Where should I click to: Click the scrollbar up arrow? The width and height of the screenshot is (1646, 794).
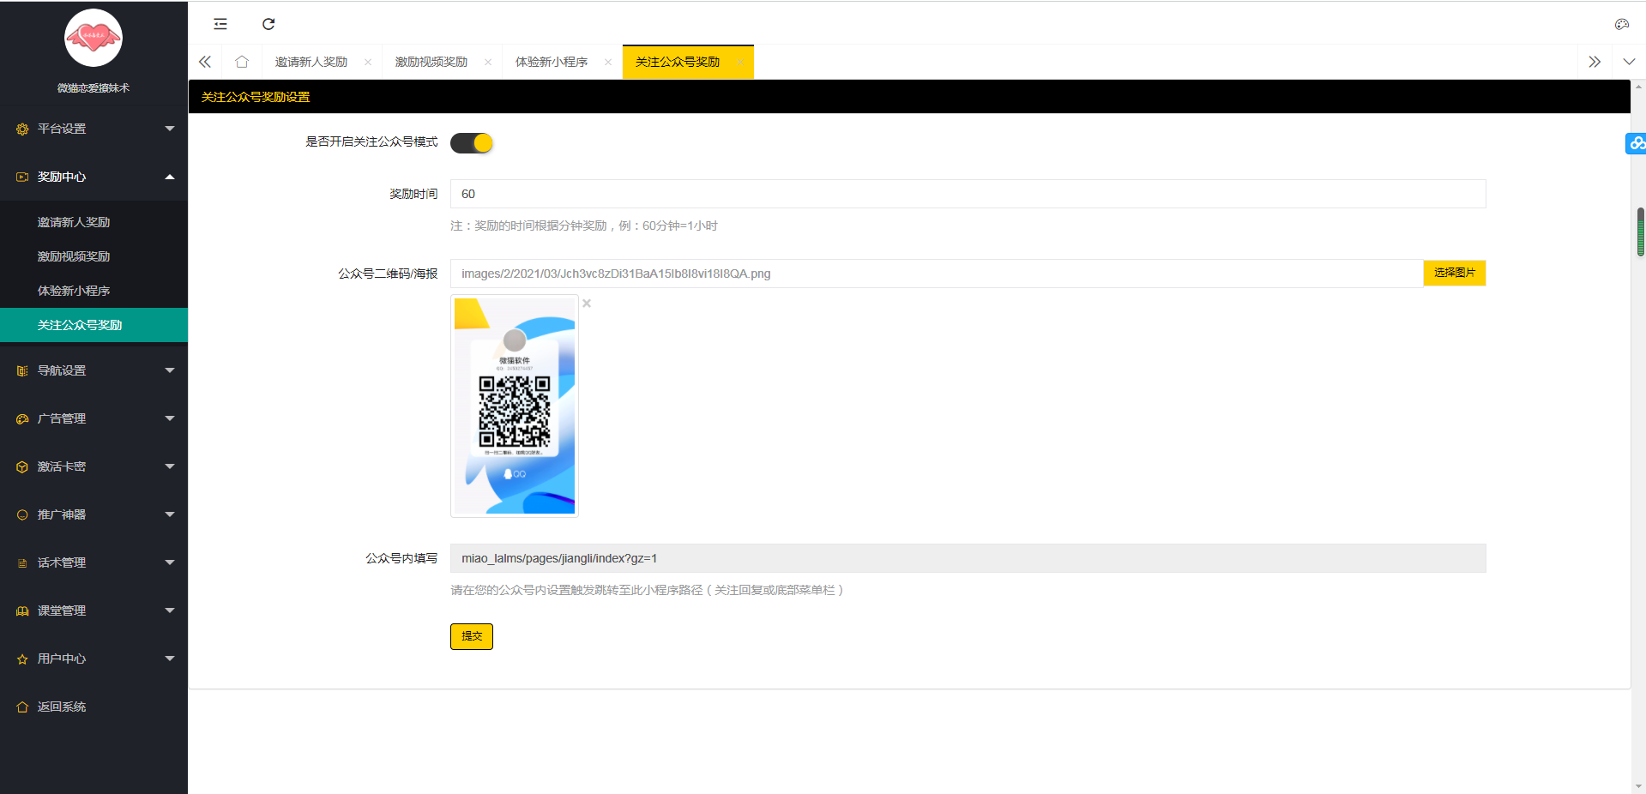pyautogui.click(x=1639, y=87)
